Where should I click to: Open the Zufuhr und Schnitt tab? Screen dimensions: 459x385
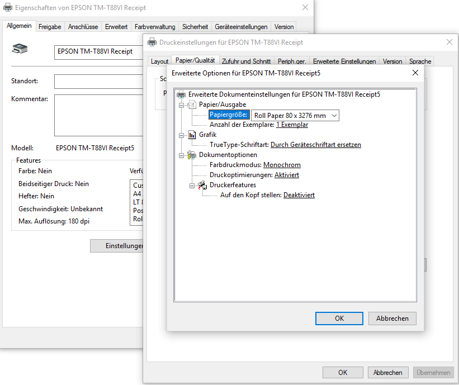(x=246, y=61)
